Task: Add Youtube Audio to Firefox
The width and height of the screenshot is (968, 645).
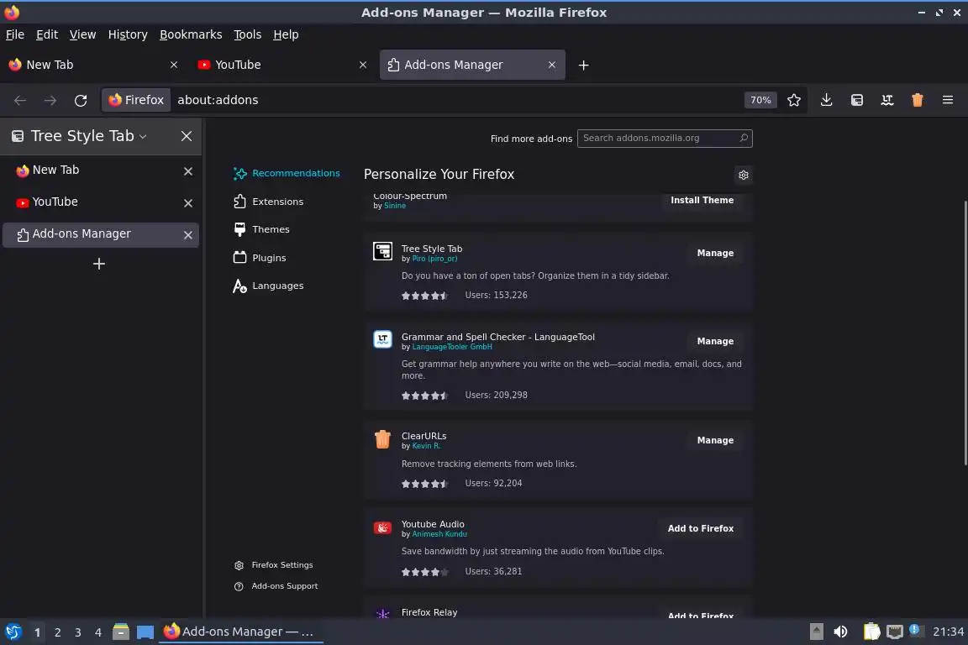Action: pyautogui.click(x=701, y=528)
